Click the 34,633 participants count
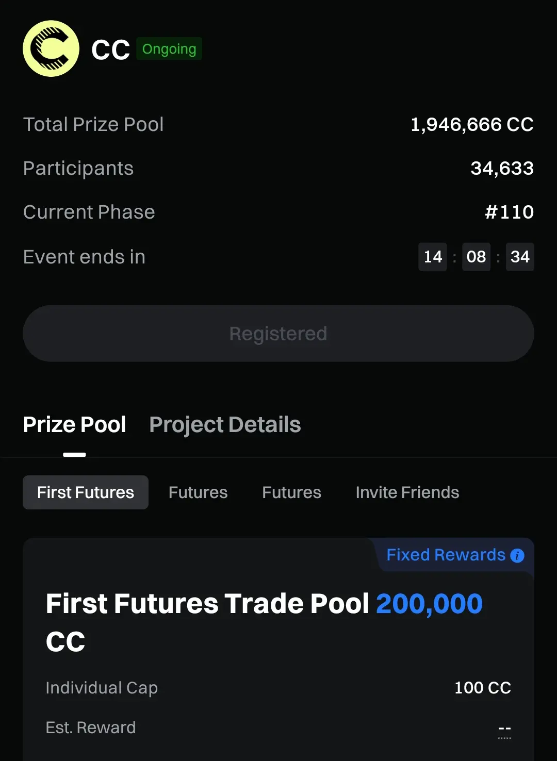This screenshot has width=557, height=761. tap(502, 168)
